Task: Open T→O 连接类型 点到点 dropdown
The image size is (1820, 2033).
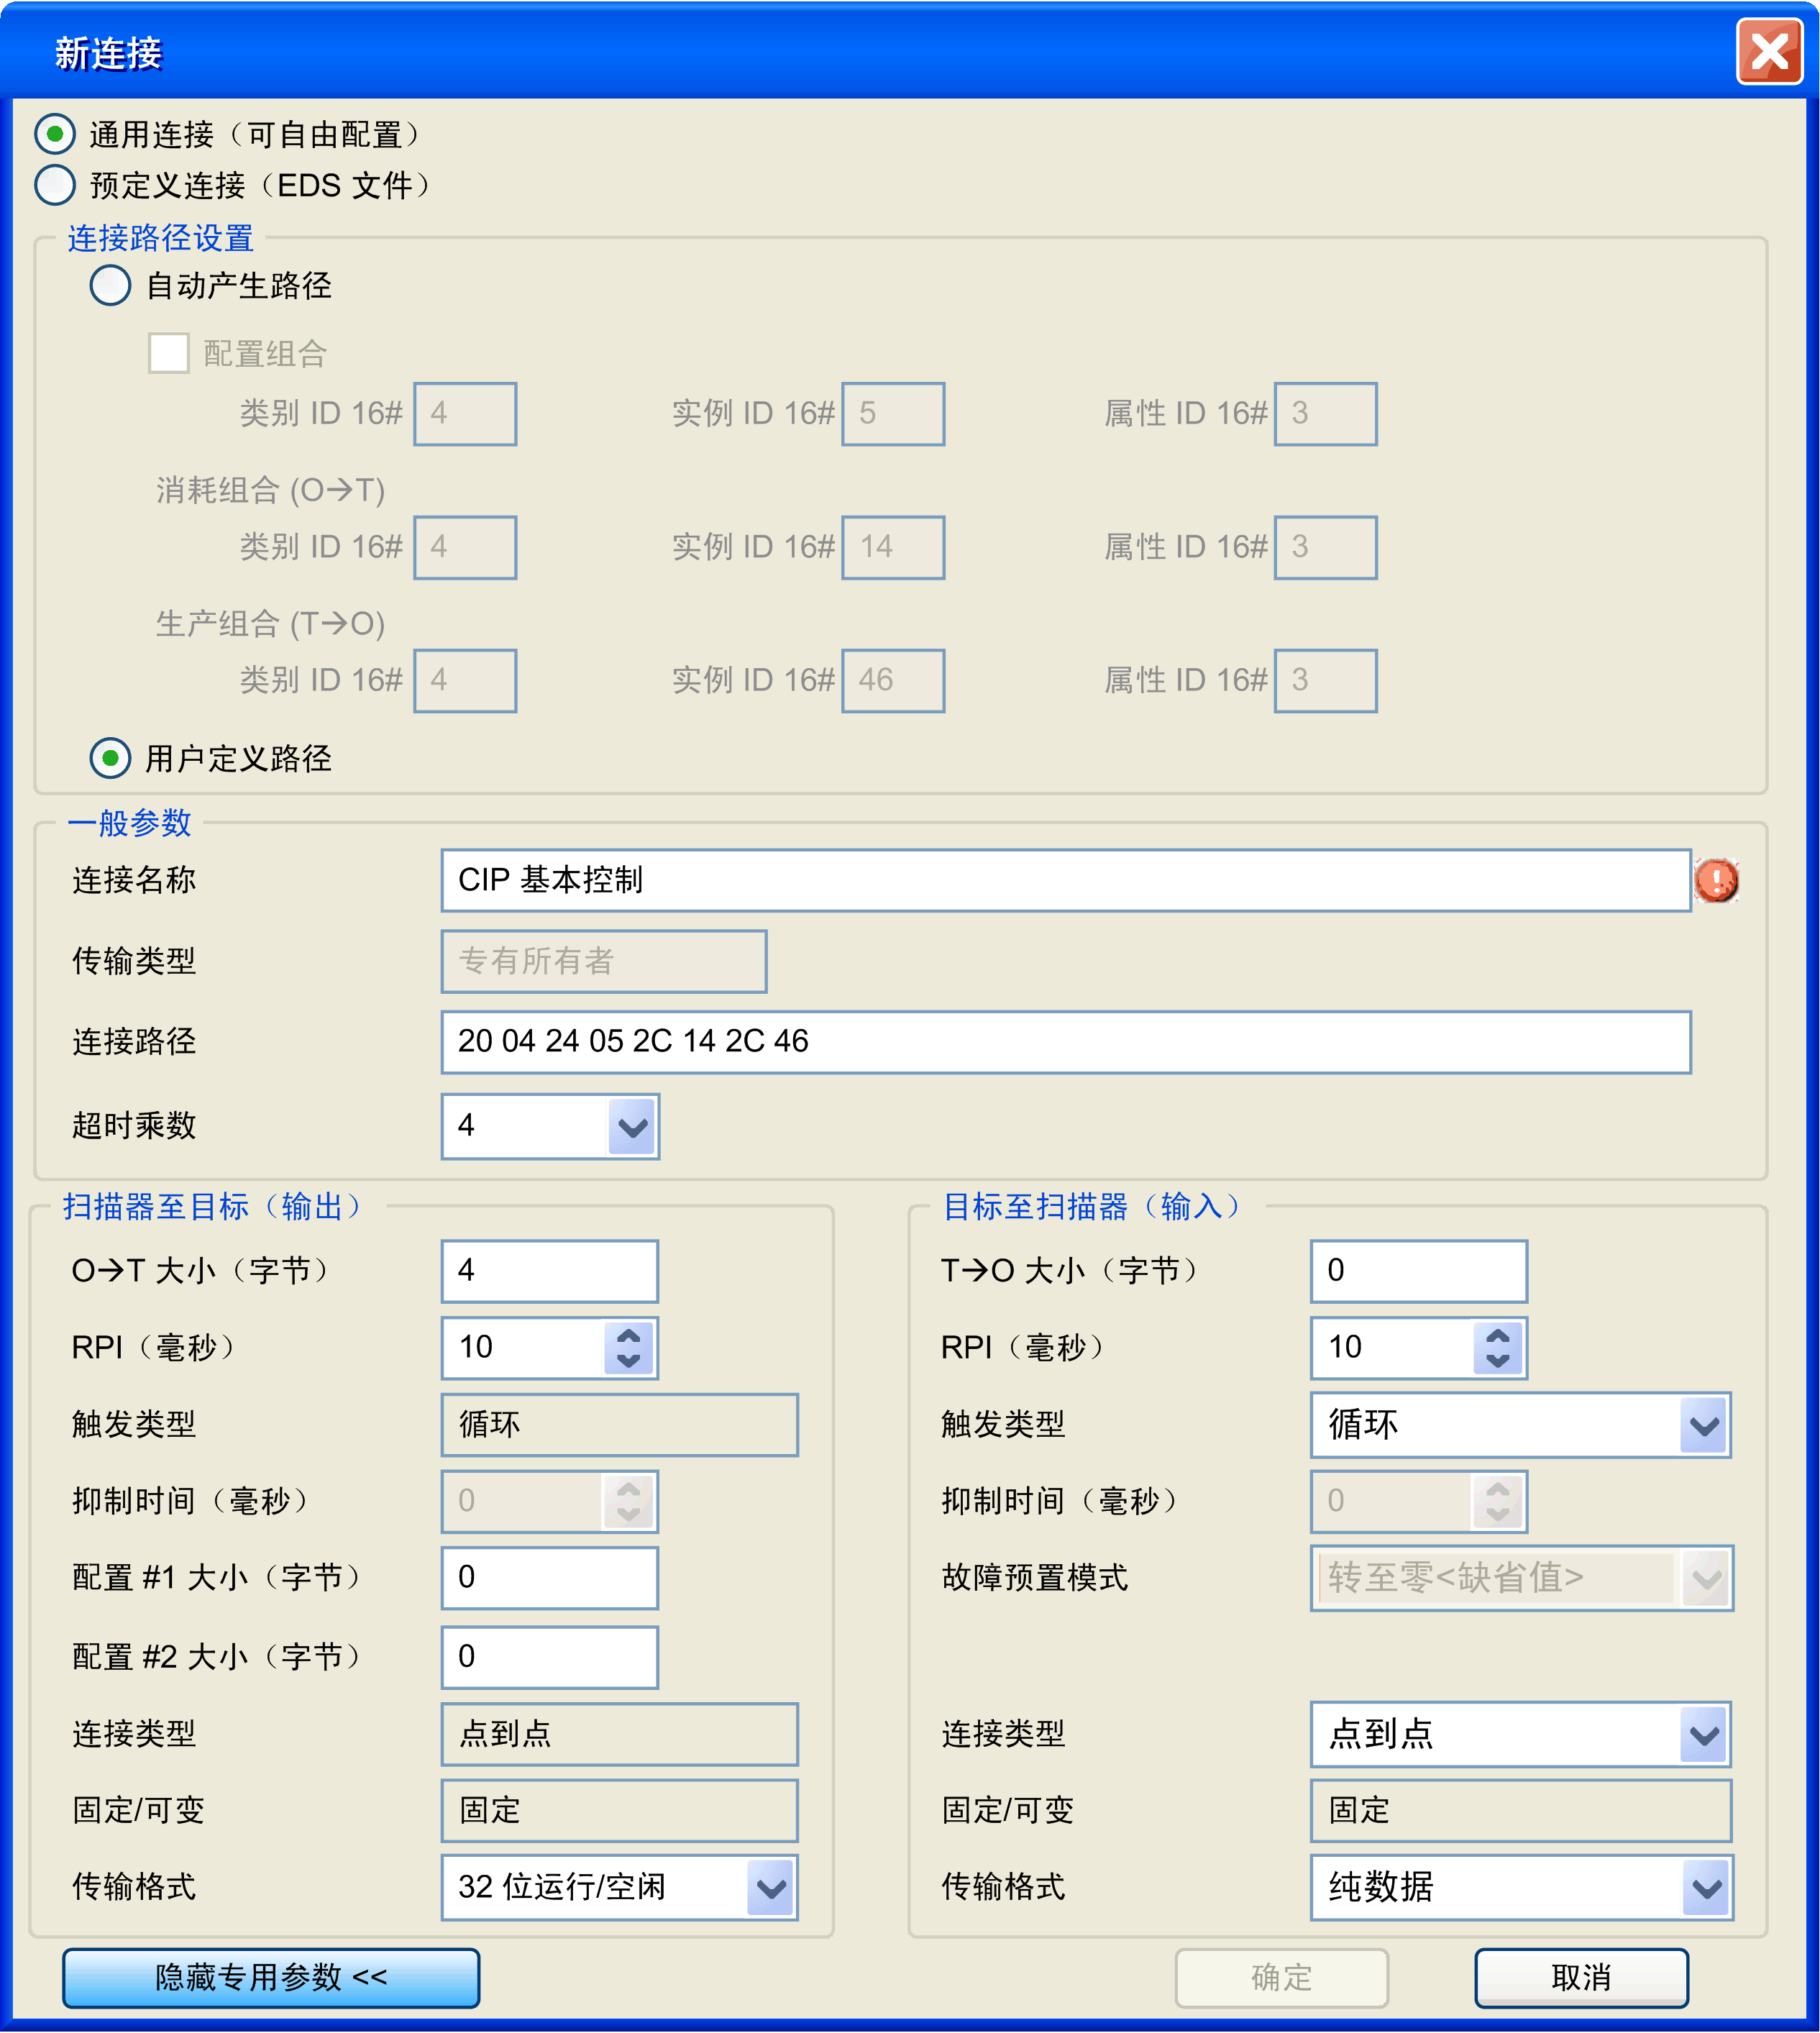Action: pyautogui.click(x=1704, y=1734)
